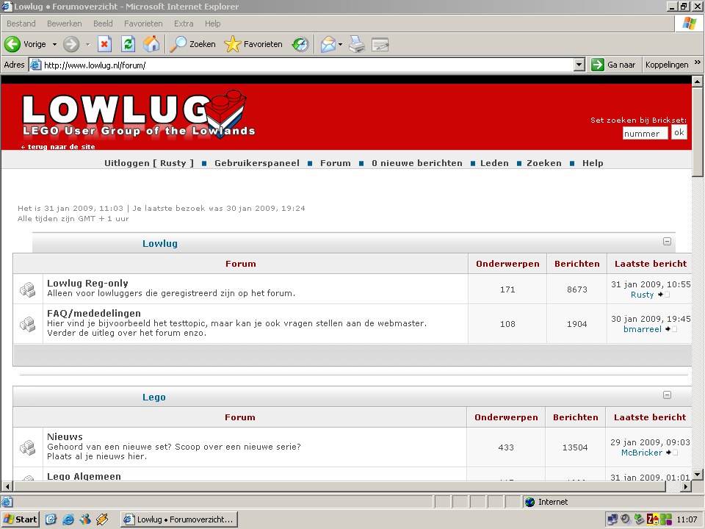Open the forum Help link in navigation
Viewport: 705px width, 529px height.
tap(593, 163)
